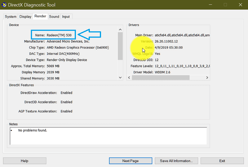Click Direct3D DDI value '12'
Screen dimensions: 248x167
click(157, 60)
